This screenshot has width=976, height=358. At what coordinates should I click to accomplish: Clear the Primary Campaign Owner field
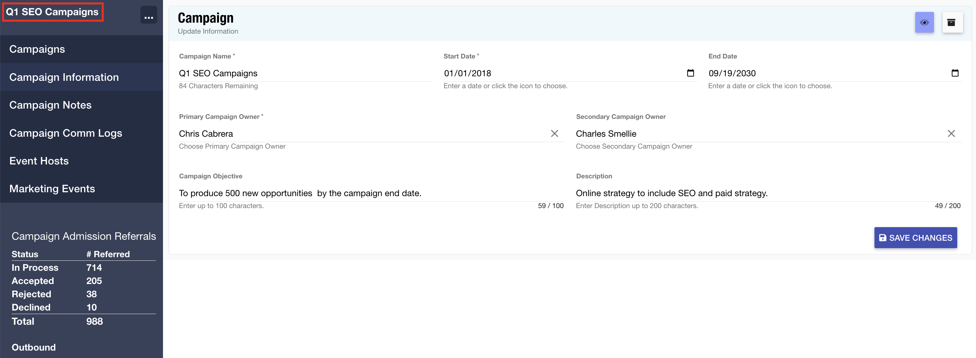click(554, 133)
